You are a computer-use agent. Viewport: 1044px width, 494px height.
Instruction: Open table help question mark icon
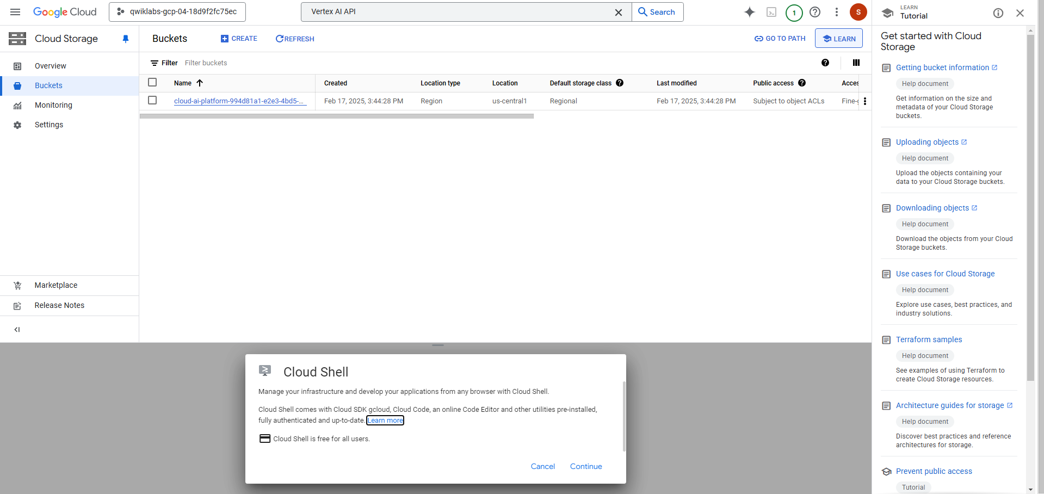[825, 63]
